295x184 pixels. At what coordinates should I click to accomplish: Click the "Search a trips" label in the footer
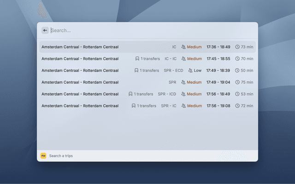tap(61, 156)
